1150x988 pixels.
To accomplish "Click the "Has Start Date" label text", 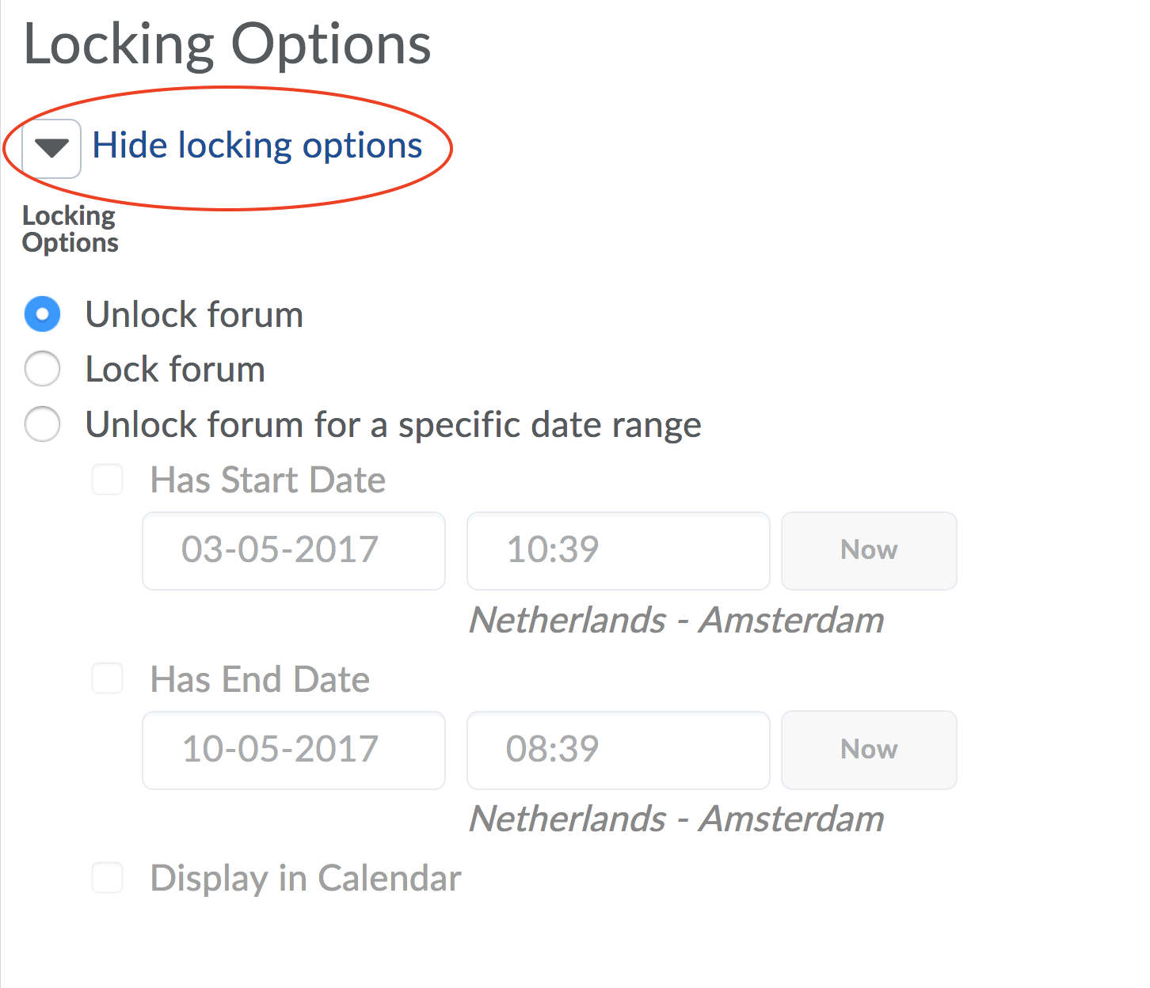I will coord(268,481).
